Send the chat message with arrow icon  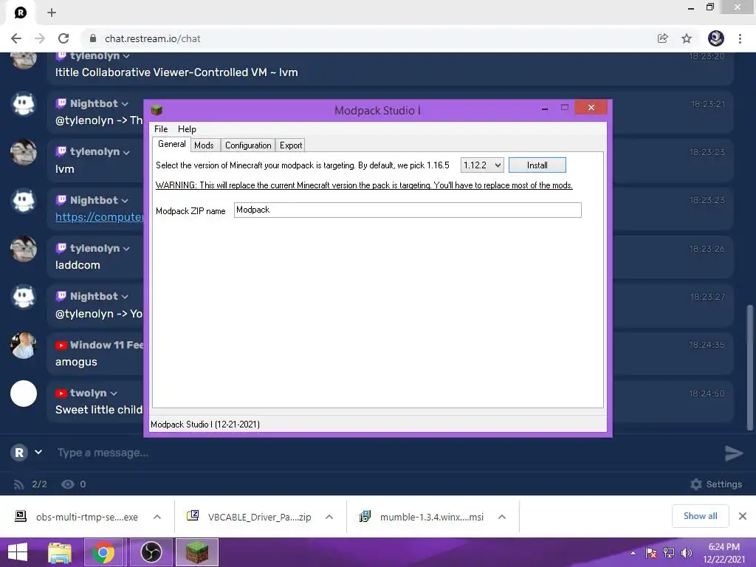(734, 453)
